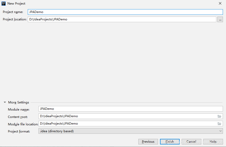This screenshot has width=226, height=147.
Task: Click the Project name label
Action: pos(13,12)
